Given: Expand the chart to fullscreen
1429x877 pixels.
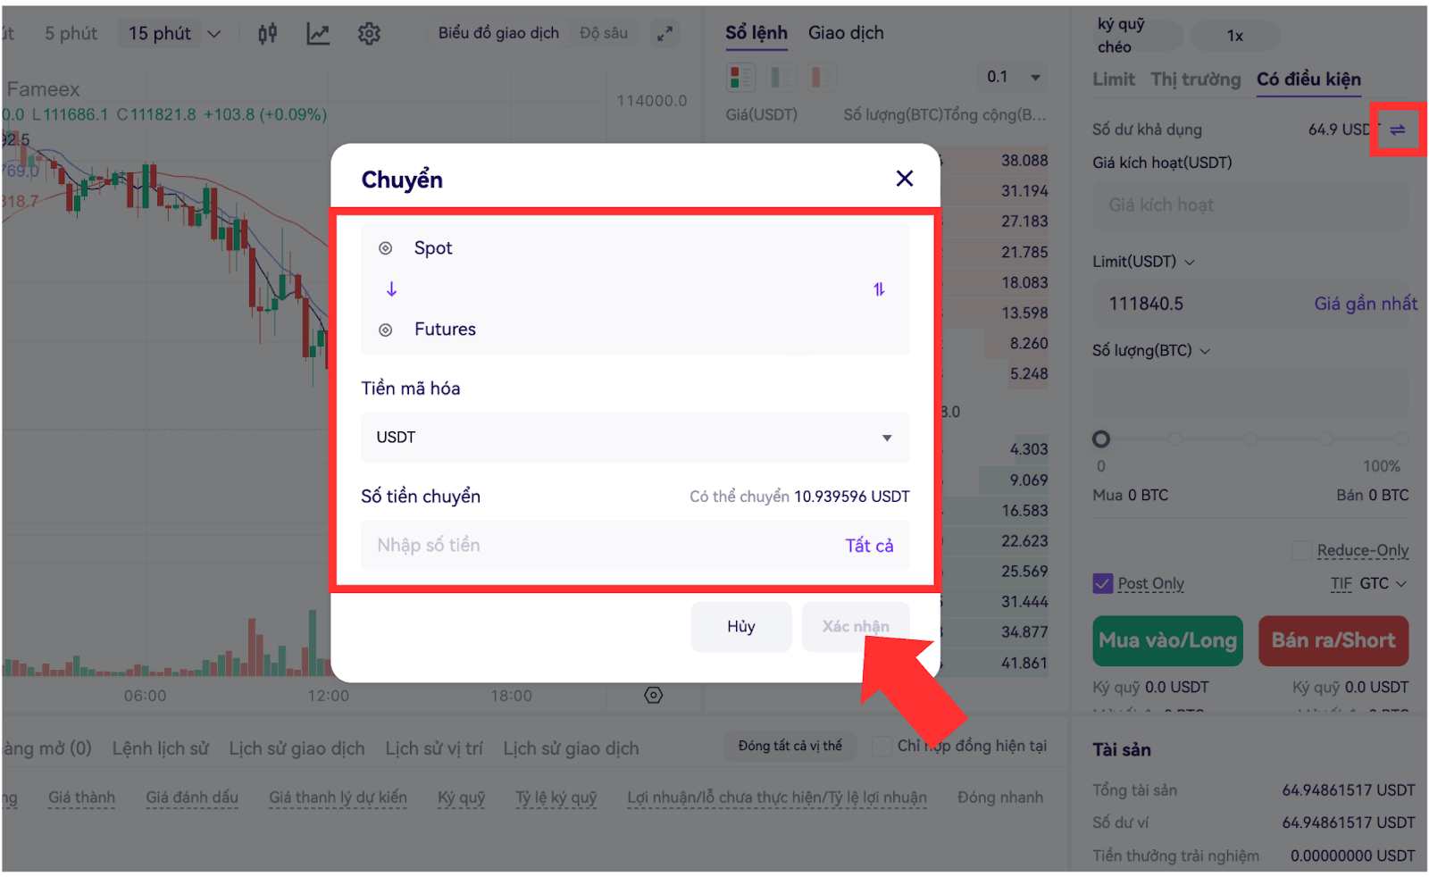Looking at the screenshot, I should (664, 34).
